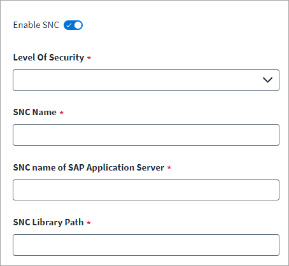Focus the SNC Name input field

(x=146, y=135)
